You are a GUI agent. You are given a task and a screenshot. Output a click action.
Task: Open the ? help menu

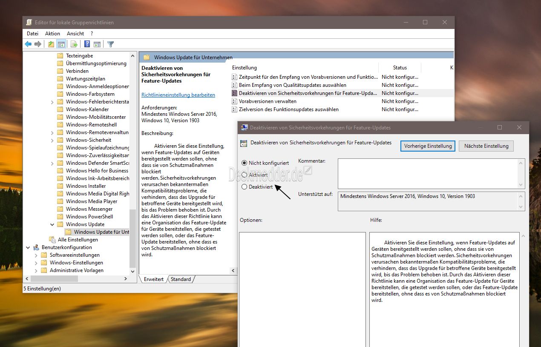click(x=92, y=34)
